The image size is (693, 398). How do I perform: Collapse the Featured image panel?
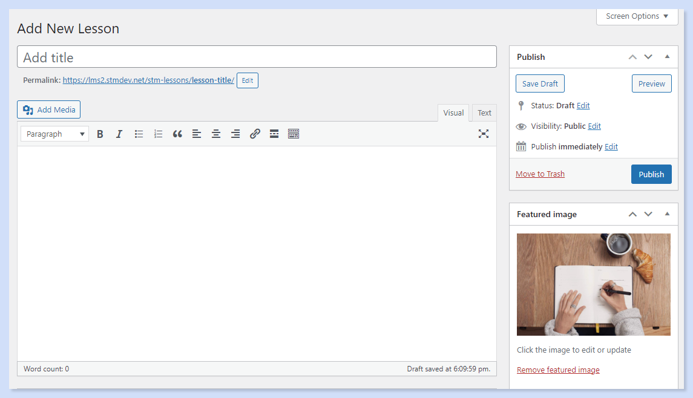tap(668, 214)
